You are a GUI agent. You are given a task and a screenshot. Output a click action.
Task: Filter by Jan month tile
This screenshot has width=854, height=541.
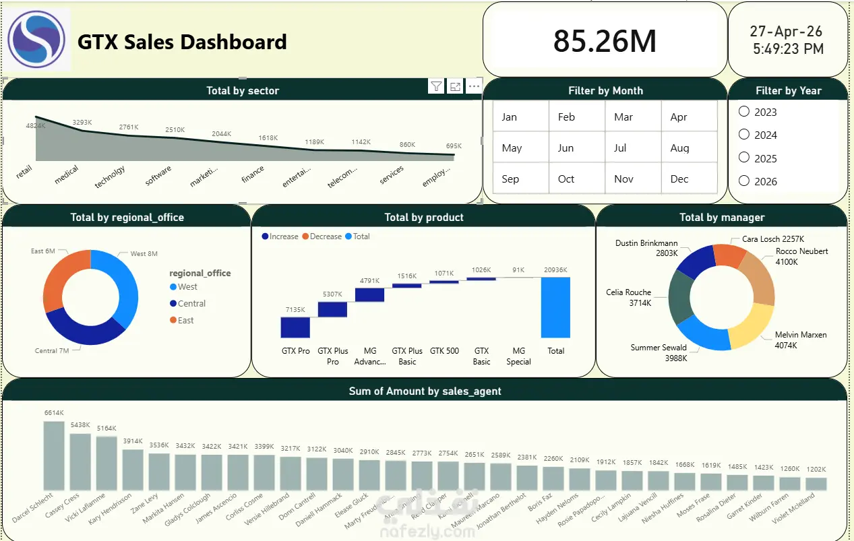coord(521,117)
